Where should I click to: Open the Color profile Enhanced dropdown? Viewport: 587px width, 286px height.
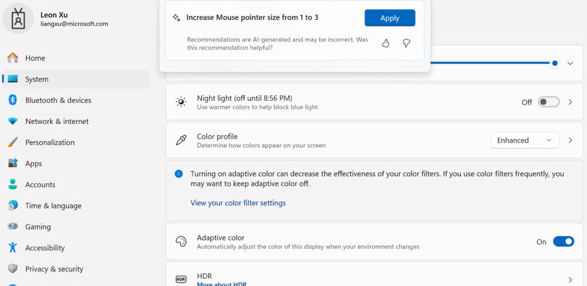[525, 140]
